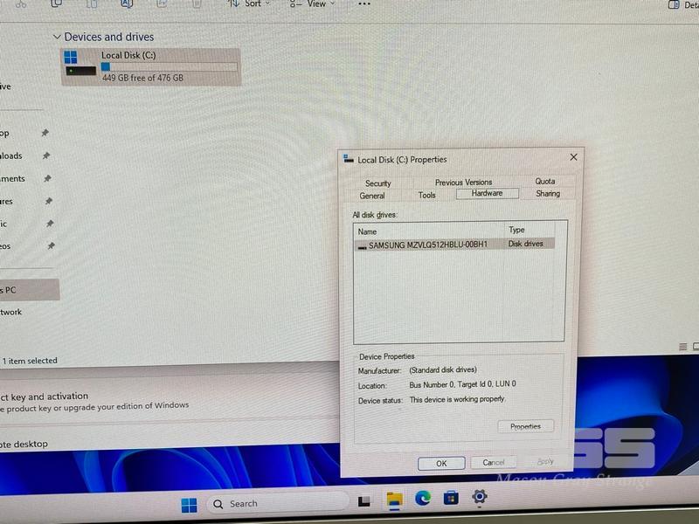Screen dimensions: 699x524
Task: Click 'Remote desktop' entry in Settings window
Action: coord(24,445)
